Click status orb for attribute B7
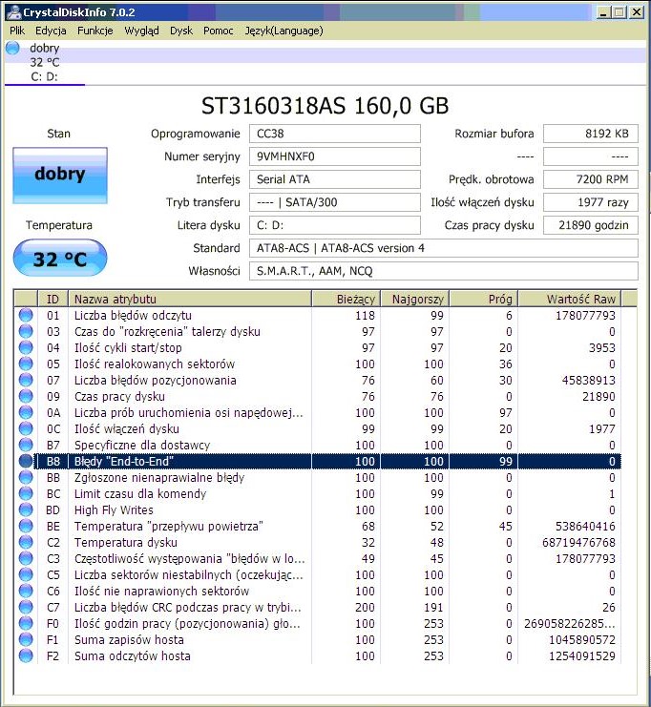 [26, 445]
